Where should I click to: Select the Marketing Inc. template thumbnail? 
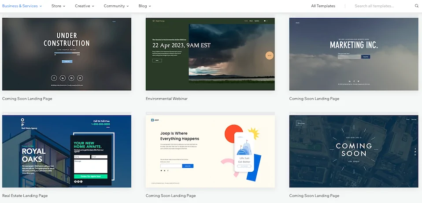coord(354,54)
